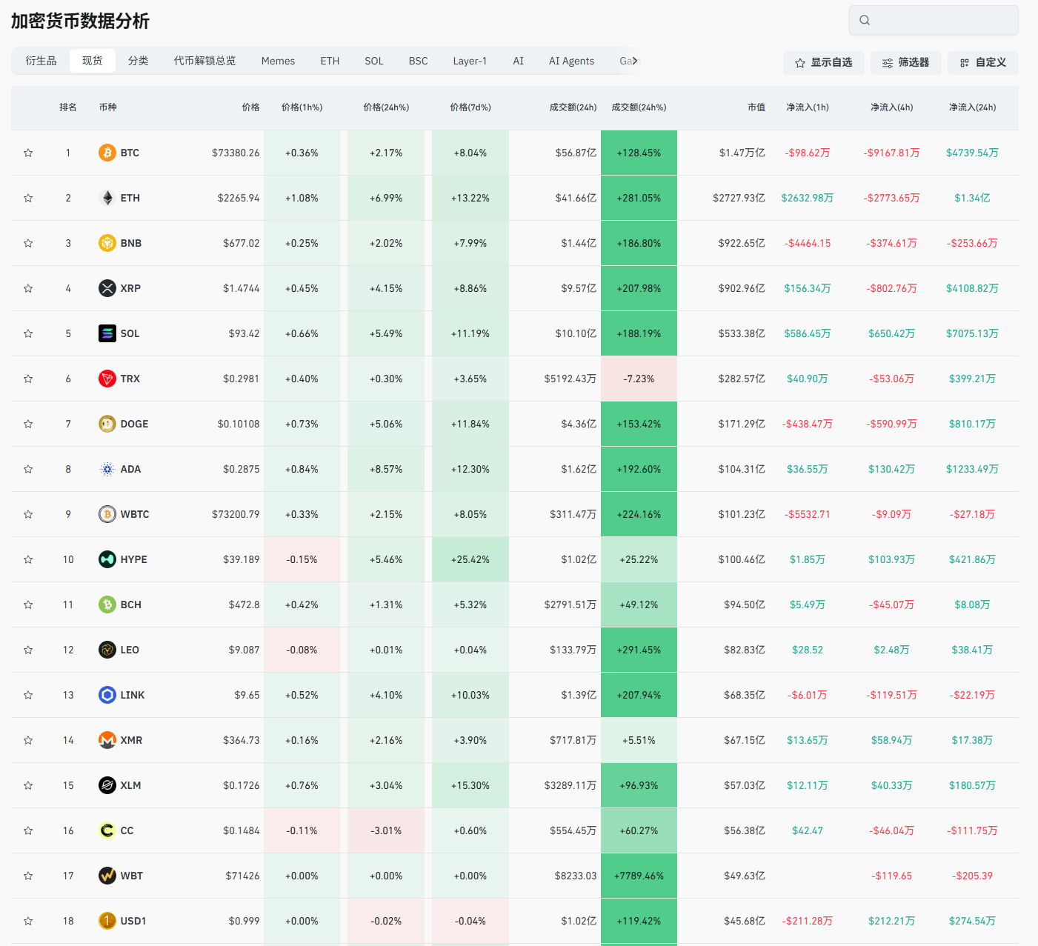Toggle favorite star for BTC row
Viewport: 1038px width, 946px height.
(x=28, y=153)
